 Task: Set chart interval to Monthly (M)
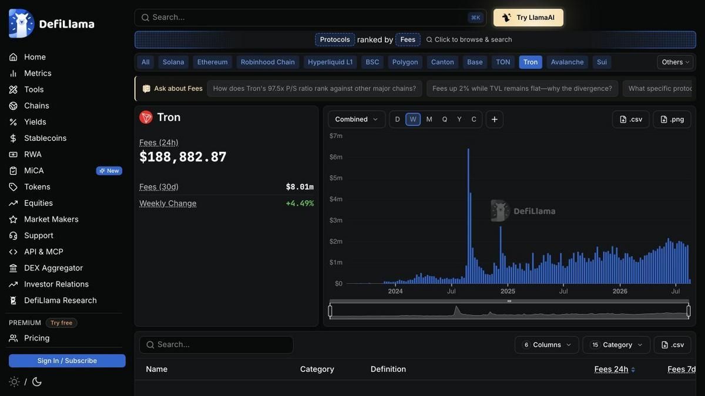(x=429, y=120)
